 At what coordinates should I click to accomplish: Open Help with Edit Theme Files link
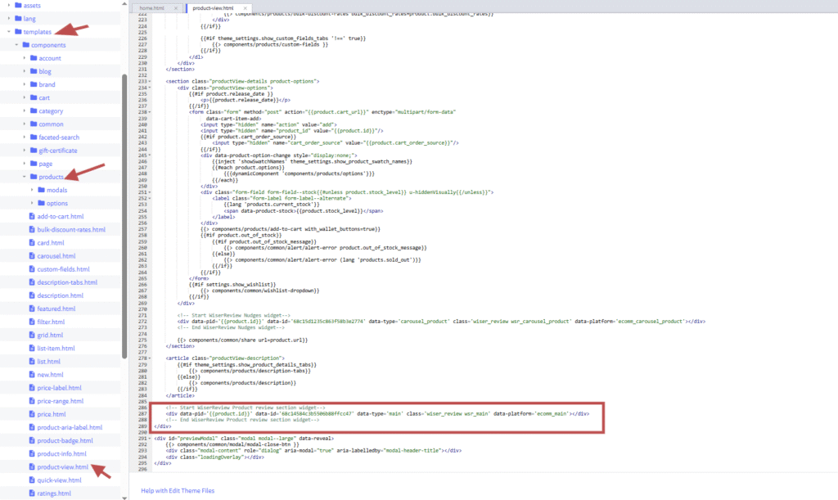178,490
